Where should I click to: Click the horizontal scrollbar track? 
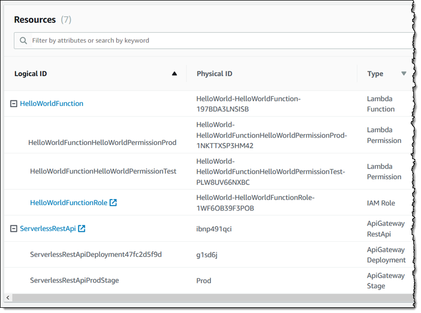pyautogui.click(x=208, y=297)
